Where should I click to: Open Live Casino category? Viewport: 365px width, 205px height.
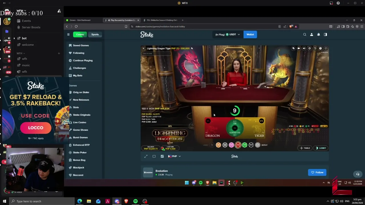click(79, 122)
